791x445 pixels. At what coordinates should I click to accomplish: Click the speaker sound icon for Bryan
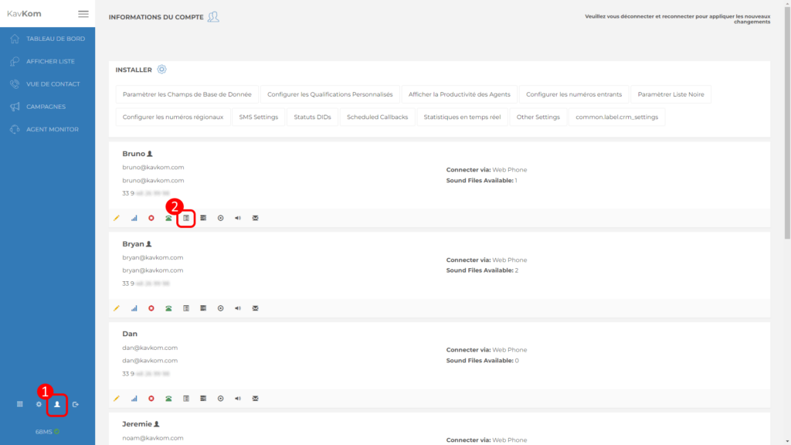(x=238, y=308)
